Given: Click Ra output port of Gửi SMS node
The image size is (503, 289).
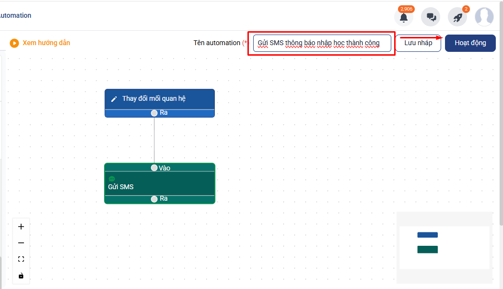Looking at the screenshot, I should tap(154, 199).
